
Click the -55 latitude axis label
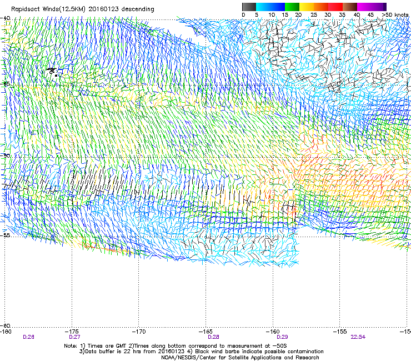coord(6,235)
